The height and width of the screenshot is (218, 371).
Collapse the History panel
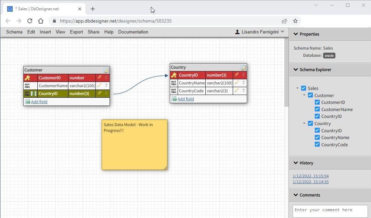(295, 163)
